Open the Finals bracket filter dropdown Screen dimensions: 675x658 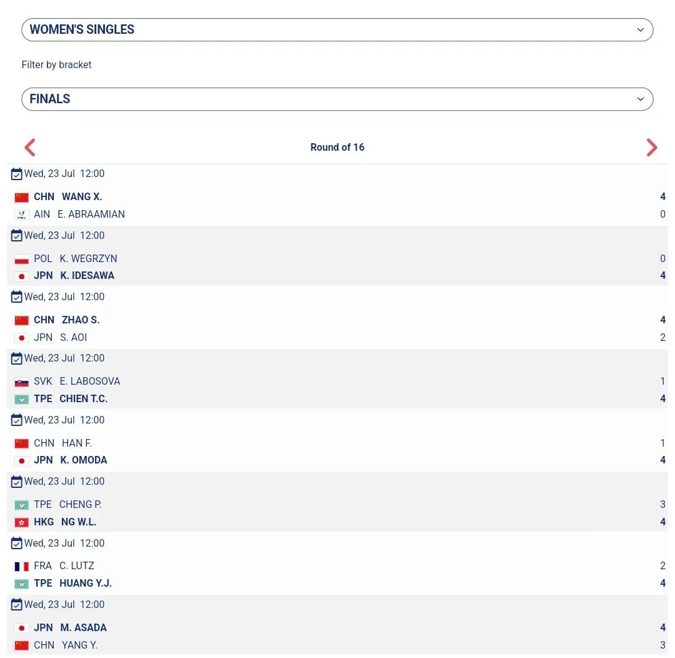coord(337,99)
